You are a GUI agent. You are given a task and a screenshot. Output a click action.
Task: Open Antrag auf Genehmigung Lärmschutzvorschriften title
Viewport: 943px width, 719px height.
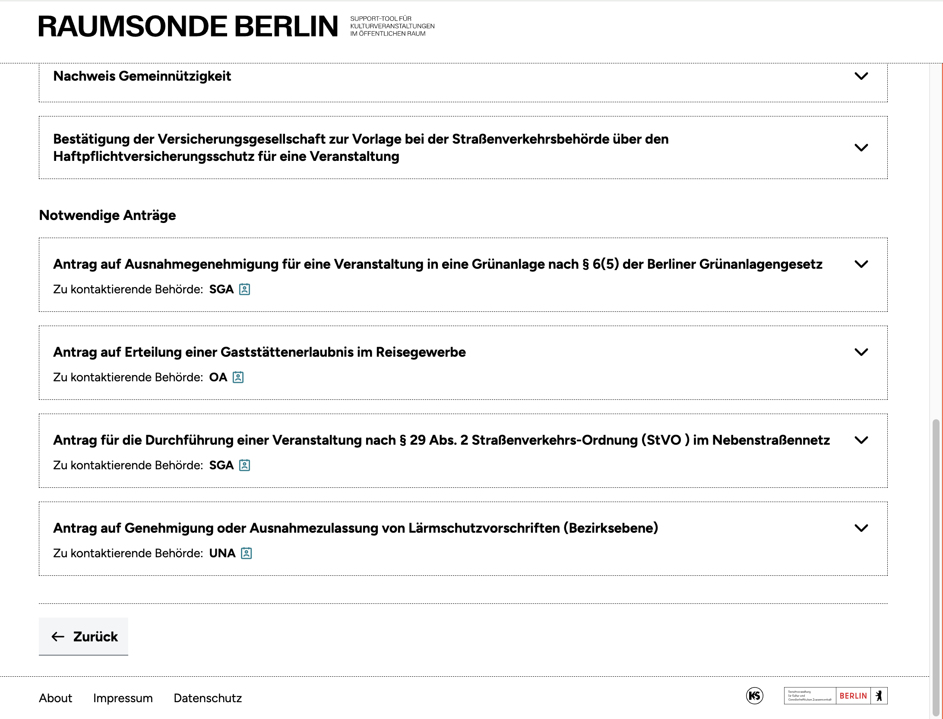pos(355,528)
